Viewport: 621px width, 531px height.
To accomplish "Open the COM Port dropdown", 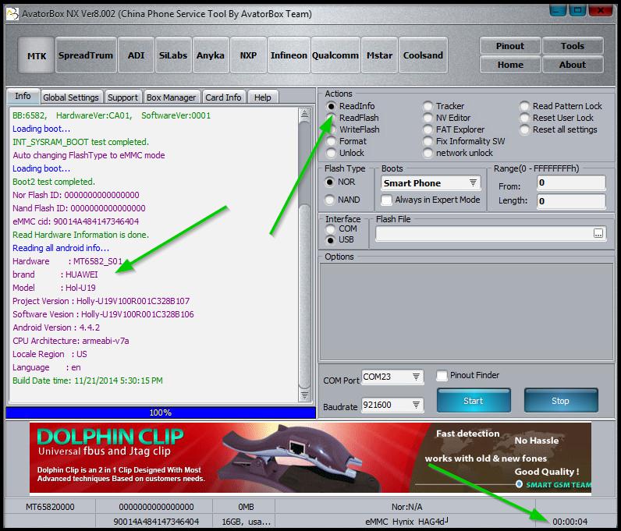I will coord(392,377).
